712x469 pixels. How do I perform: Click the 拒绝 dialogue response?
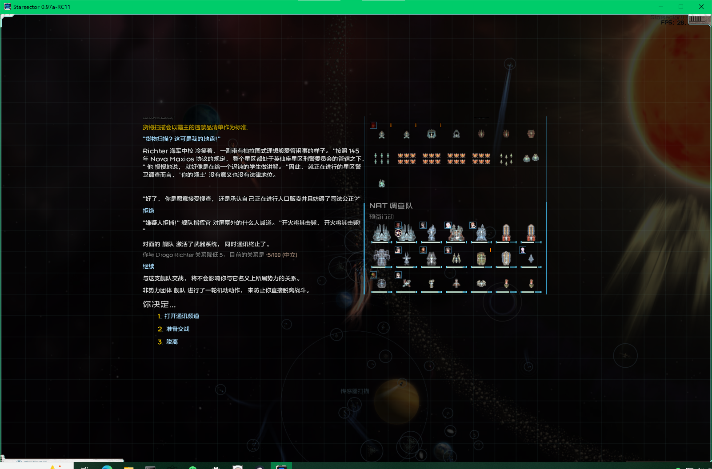coord(148,211)
